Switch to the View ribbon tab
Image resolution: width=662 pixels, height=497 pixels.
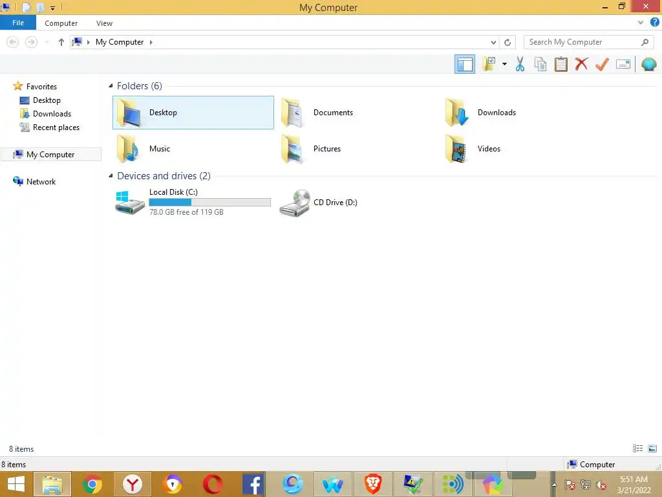tap(104, 23)
